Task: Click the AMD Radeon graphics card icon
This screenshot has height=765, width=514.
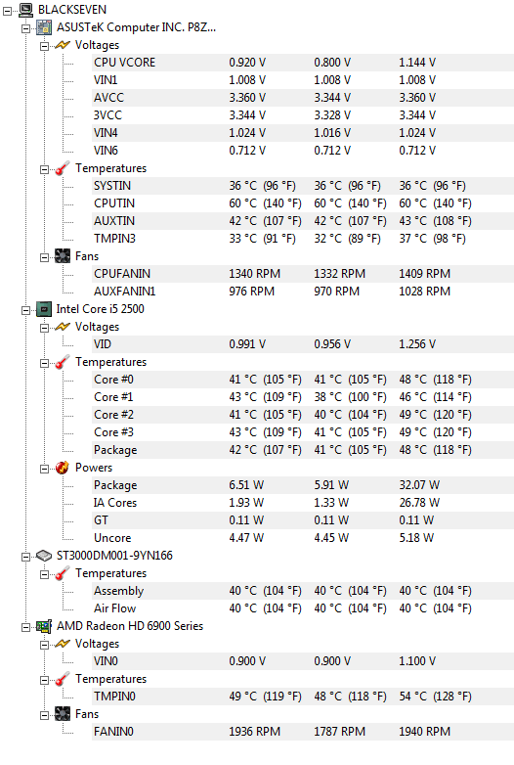Action: (44, 626)
